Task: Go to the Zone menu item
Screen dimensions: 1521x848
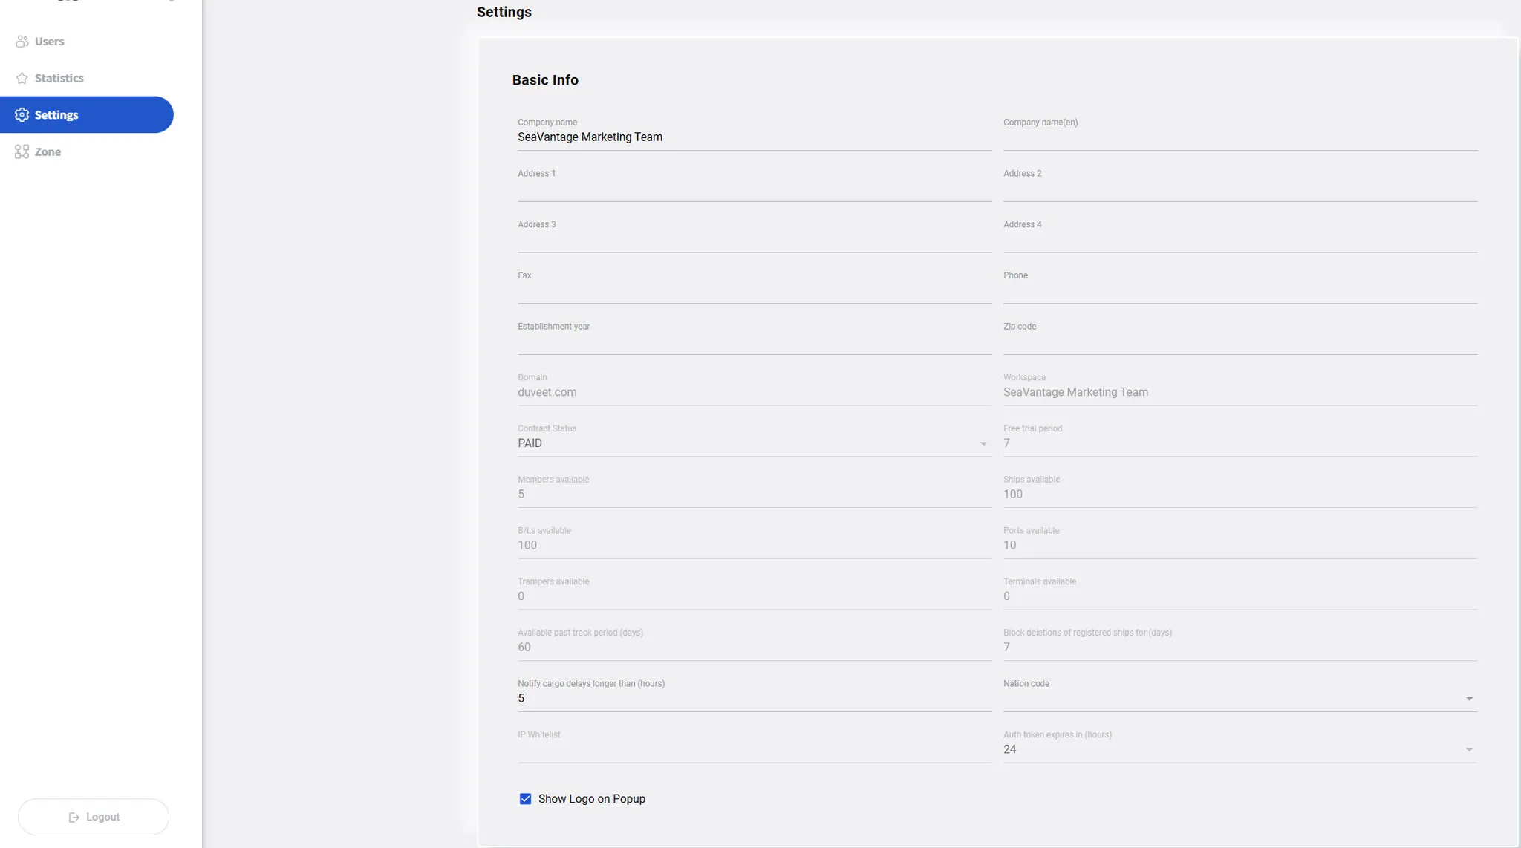Action: 48,151
